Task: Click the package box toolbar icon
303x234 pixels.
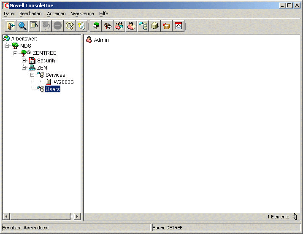Action: point(167,26)
